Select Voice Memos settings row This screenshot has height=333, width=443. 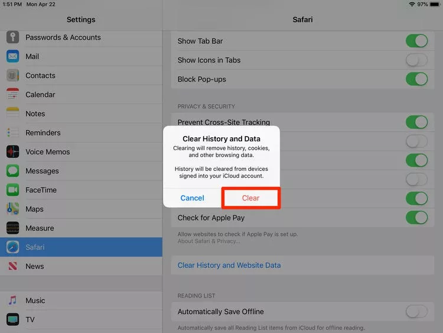(81, 151)
